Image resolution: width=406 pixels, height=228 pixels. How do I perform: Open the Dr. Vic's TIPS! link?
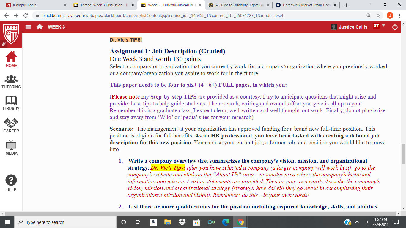pos(126,40)
